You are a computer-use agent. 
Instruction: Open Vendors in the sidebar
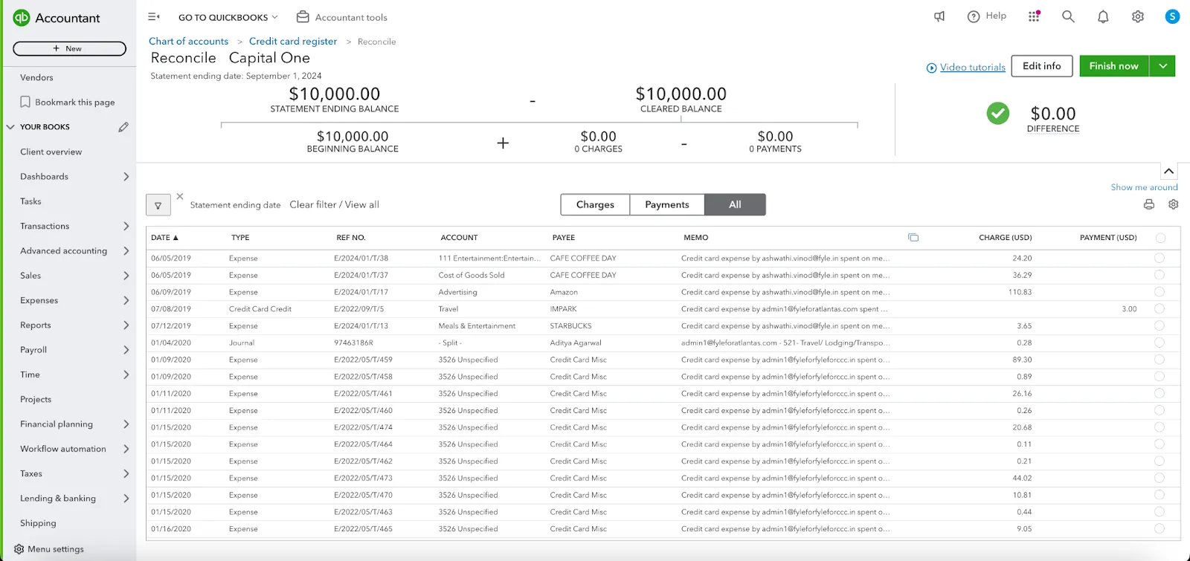(x=36, y=77)
